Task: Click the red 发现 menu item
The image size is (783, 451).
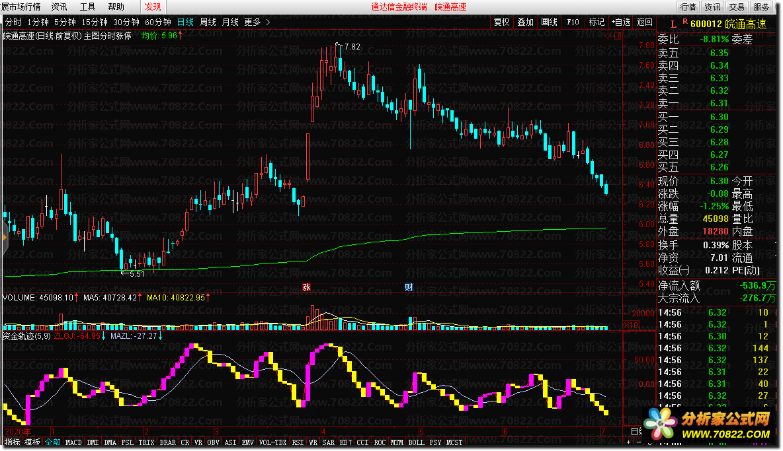Action: tap(153, 7)
